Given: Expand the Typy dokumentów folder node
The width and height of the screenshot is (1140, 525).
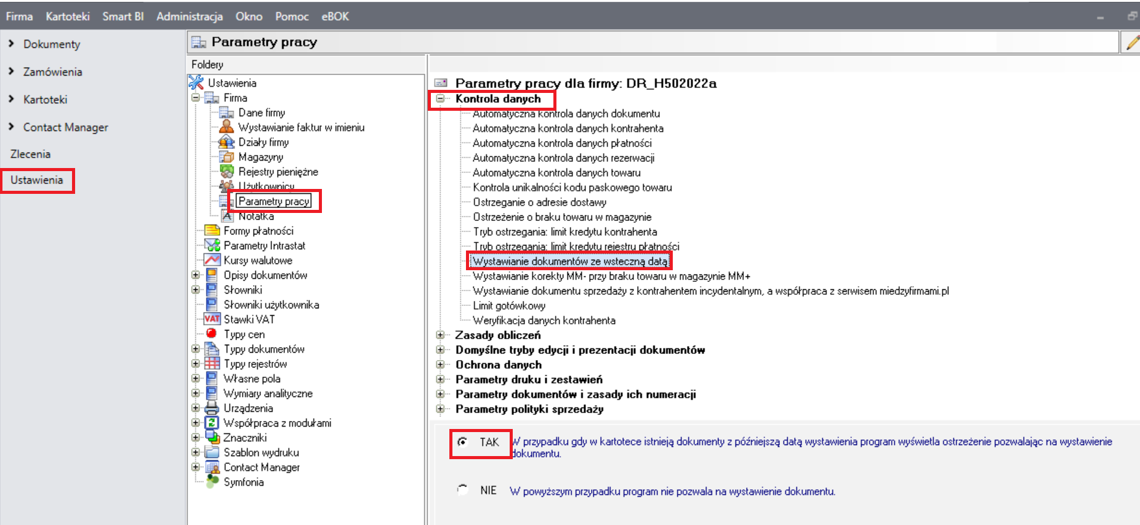Looking at the screenshot, I should click(x=196, y=349).
